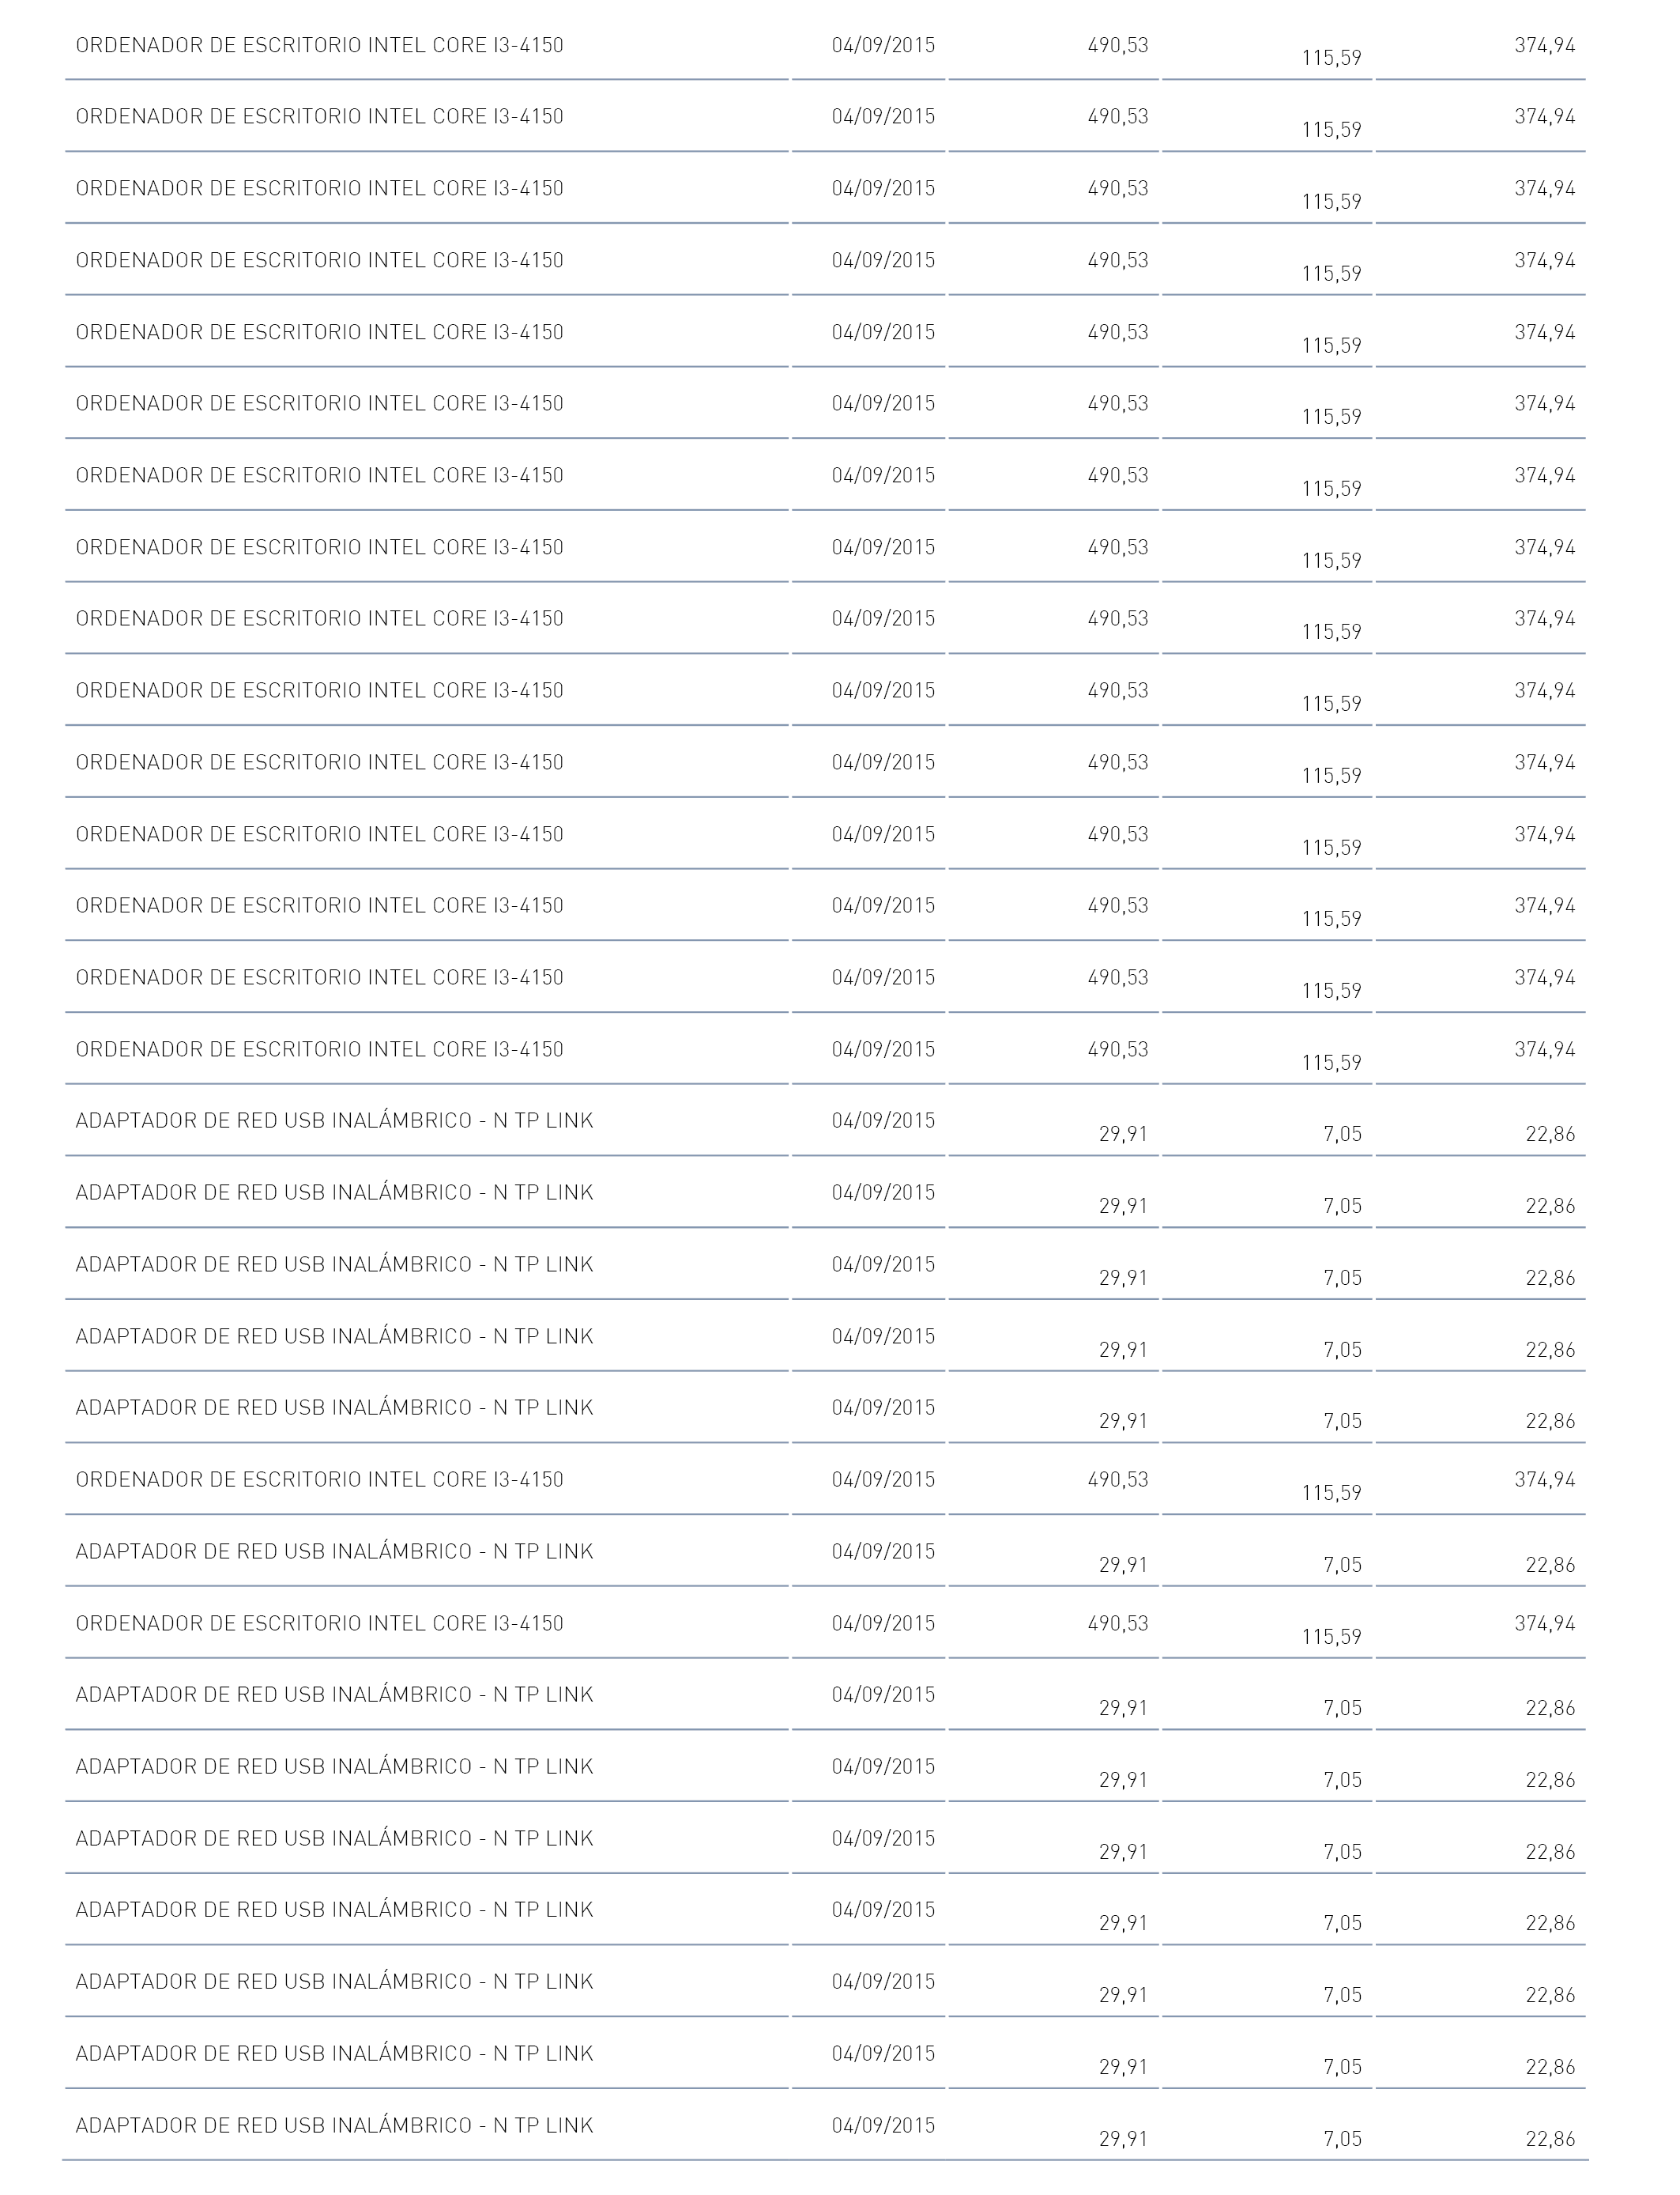This screenshot has height=2195, width=1680.
Task: Select the date in the first ADAPTADOR row
Action: [x=883, y=1120]
